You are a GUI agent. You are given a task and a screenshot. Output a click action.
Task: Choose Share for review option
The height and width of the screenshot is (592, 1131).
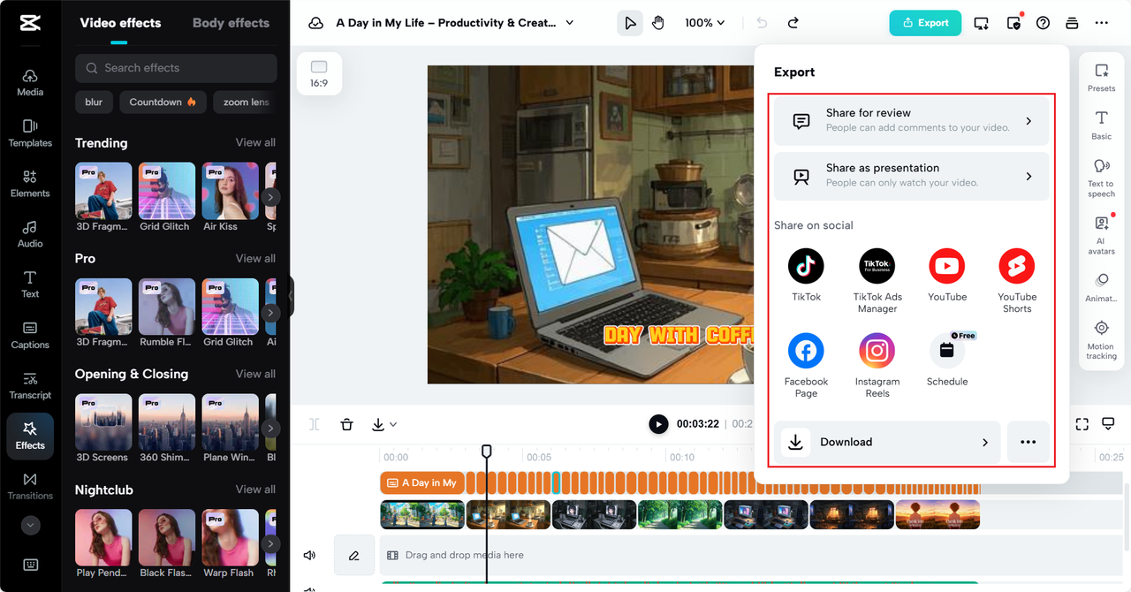pyautogui.click(x=911, y=120)
